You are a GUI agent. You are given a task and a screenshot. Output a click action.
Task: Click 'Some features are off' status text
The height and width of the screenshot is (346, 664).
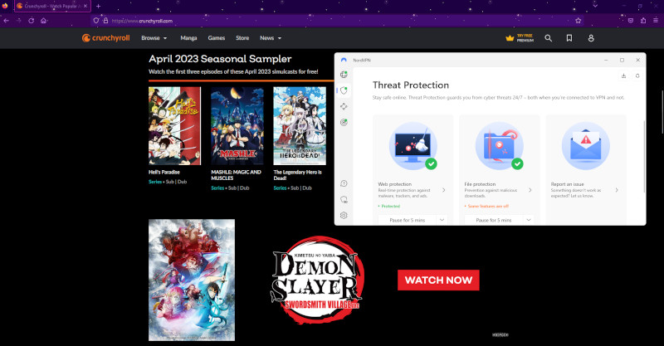point(488,207)
